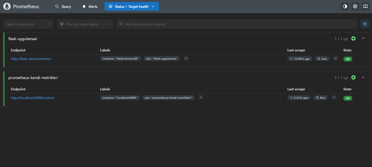Click the Prometheus logo icon

pyautogui.click(x=7, y=7)
